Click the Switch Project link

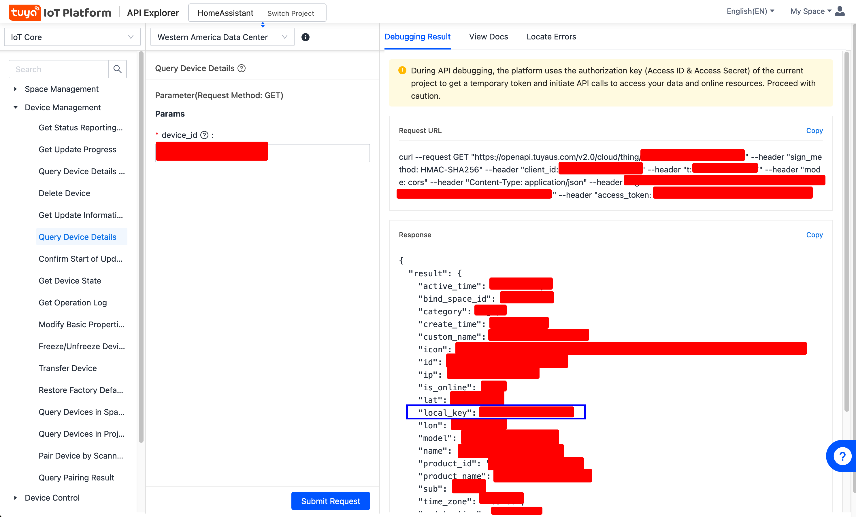click(x=291, y=13)
